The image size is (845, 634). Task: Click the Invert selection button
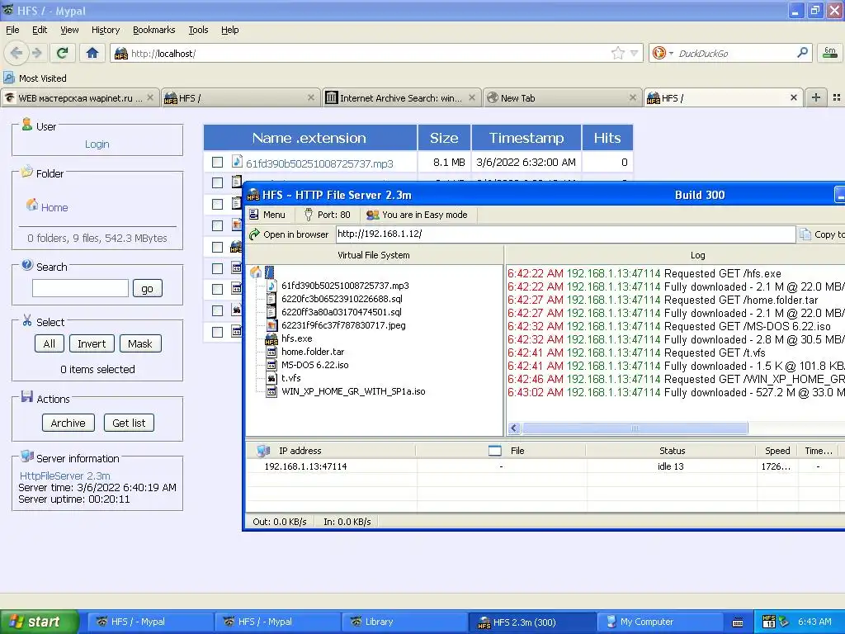92,343
